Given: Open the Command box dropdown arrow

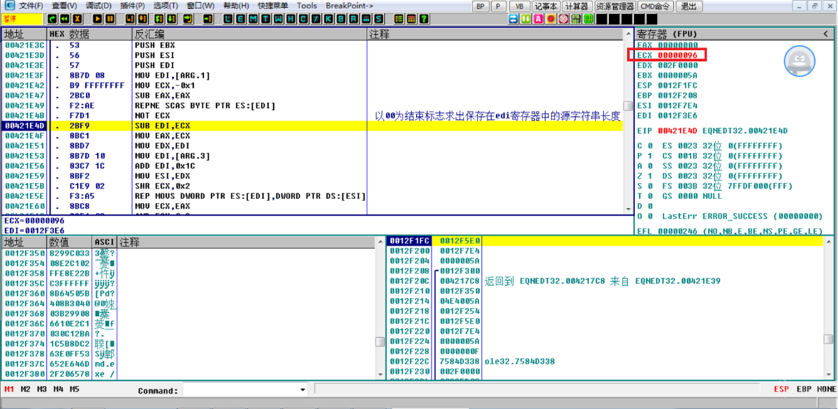Looking at the screenshot, I should [x=302, y=390].
